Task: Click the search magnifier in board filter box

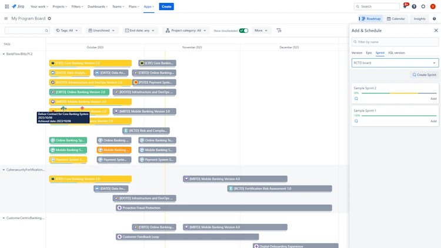Action: coord(46,31)
